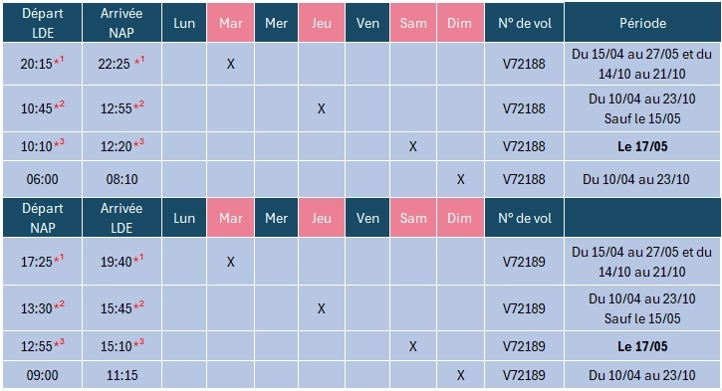The height and width of the screenshot is (391, 722).
Task: Click the lower N° de vol header
Action: click(x=525, y=218)
